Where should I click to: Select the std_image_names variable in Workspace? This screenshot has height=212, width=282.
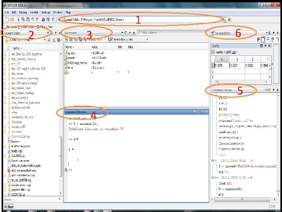(x=78, y=63)
